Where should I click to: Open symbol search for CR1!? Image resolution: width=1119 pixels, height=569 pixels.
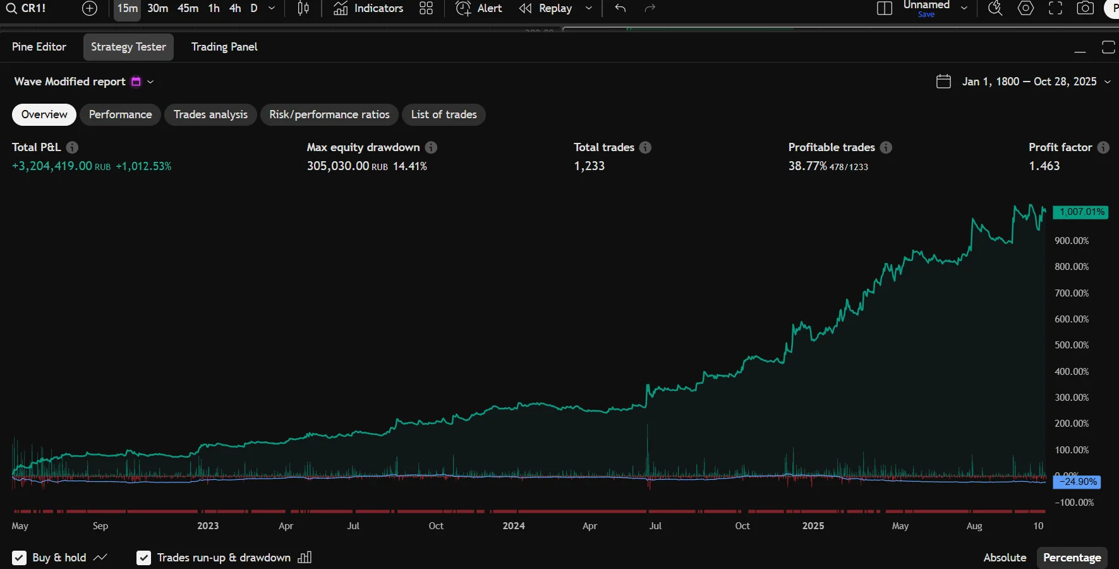[x=26, y=8]
